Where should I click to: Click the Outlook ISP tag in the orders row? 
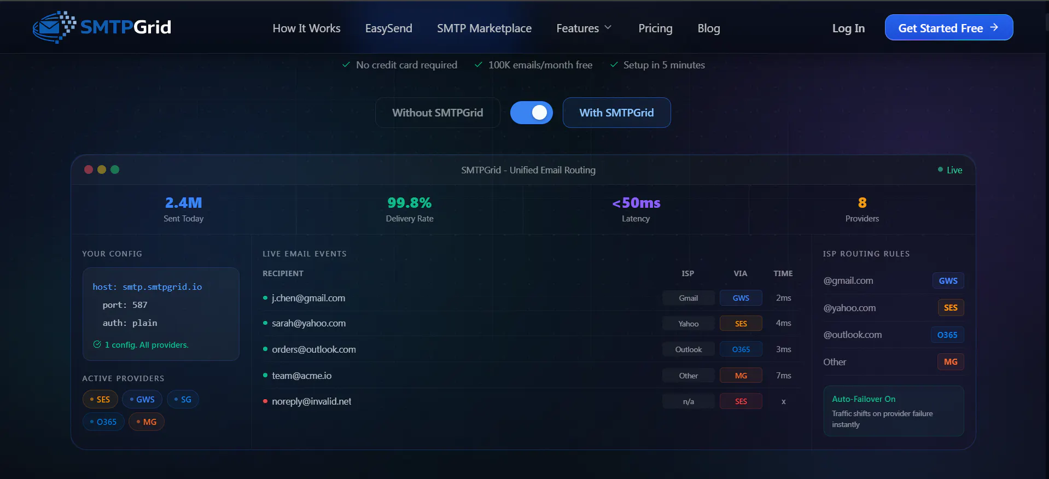tap(689, 349)
